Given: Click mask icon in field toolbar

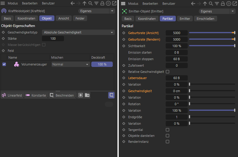Looking at the screenshot, I should pos(81,95).
